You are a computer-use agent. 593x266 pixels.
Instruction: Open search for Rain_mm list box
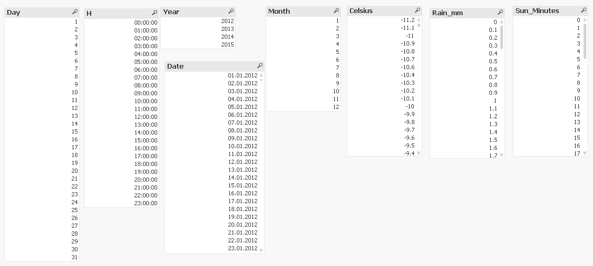[x=500, y=12]
